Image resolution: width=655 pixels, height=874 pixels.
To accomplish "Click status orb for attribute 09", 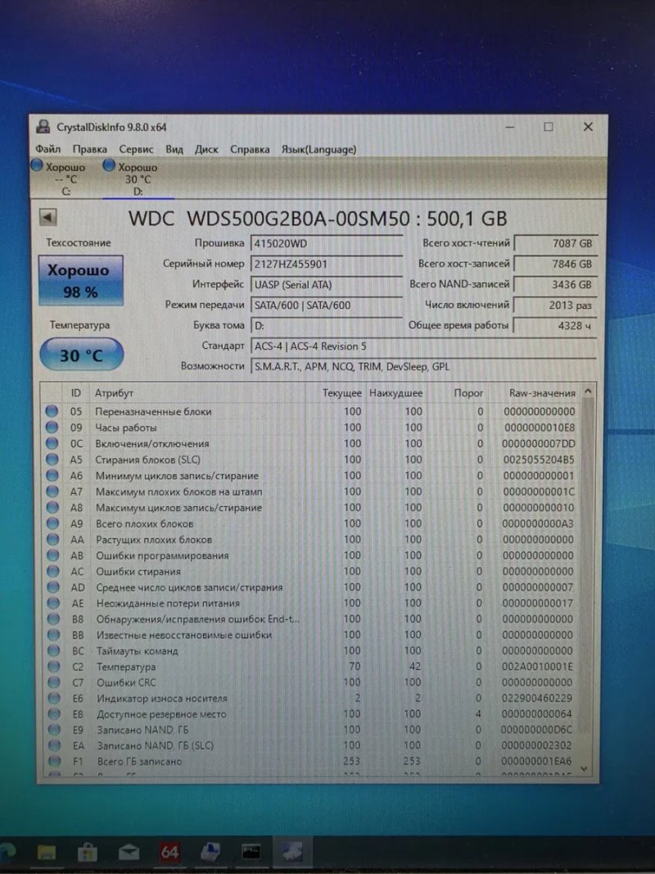I will coord(52,428).
